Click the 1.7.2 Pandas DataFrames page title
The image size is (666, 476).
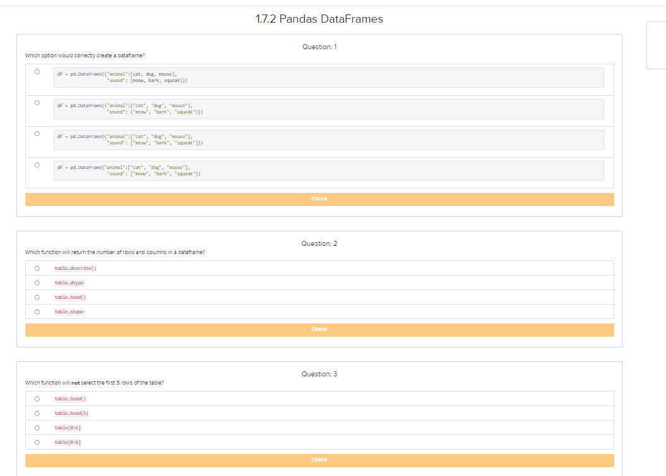[x=319, y=19]
